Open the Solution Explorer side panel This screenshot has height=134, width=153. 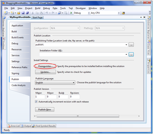pyautogui.click(x=149, y=28)
